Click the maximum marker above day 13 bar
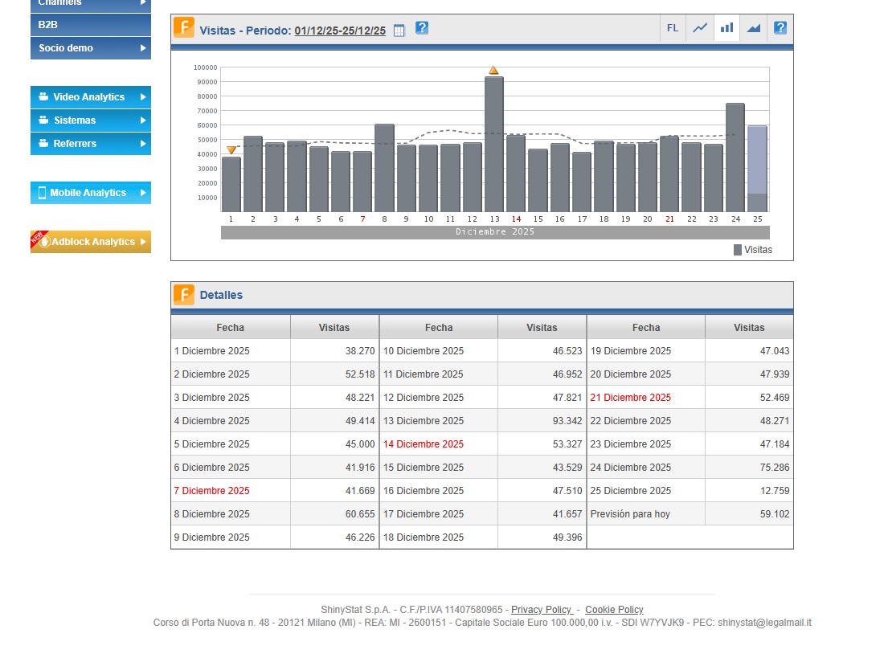Screen dimensions: 884x654 [x=493, y=71]
